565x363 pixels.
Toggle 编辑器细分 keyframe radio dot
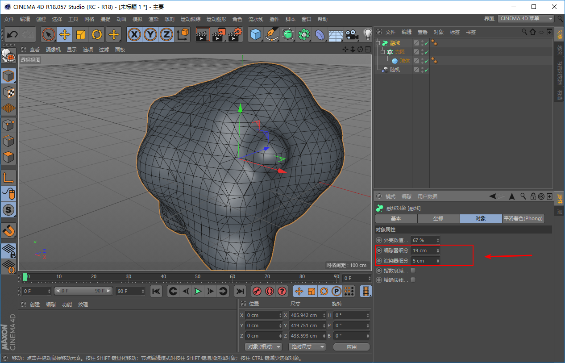(379, 250)
